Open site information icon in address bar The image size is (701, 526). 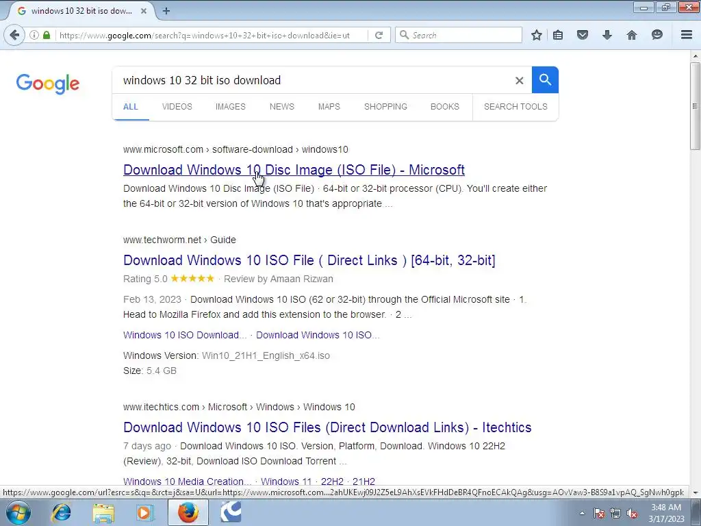(34, 35)
